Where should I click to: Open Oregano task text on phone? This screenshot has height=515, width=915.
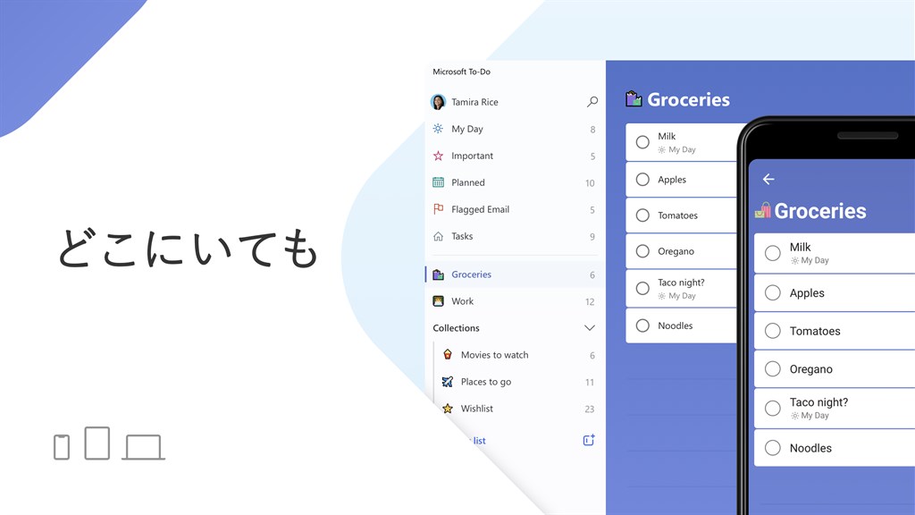click(811, 369)
